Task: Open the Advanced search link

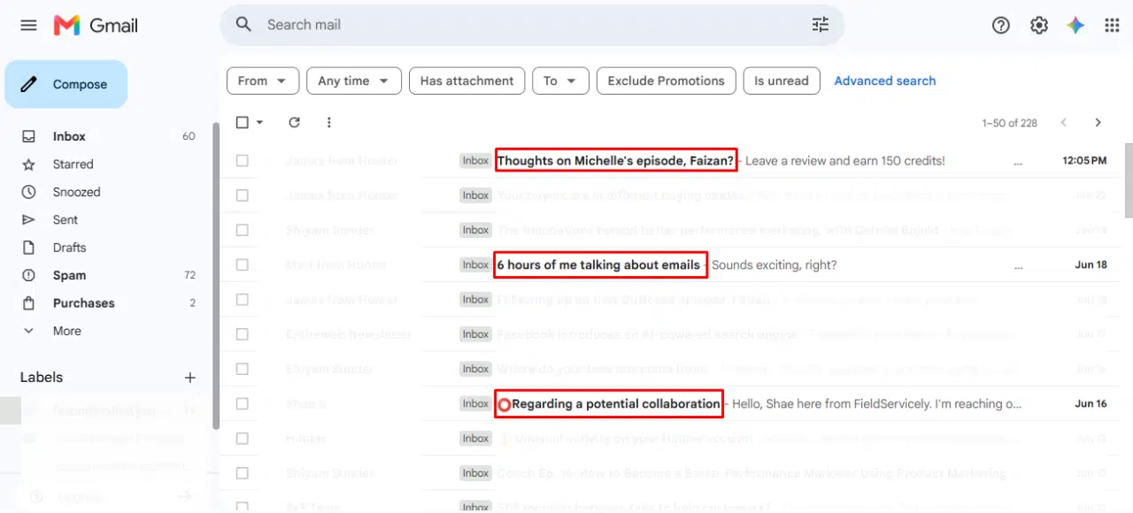Action: [884, 80]
